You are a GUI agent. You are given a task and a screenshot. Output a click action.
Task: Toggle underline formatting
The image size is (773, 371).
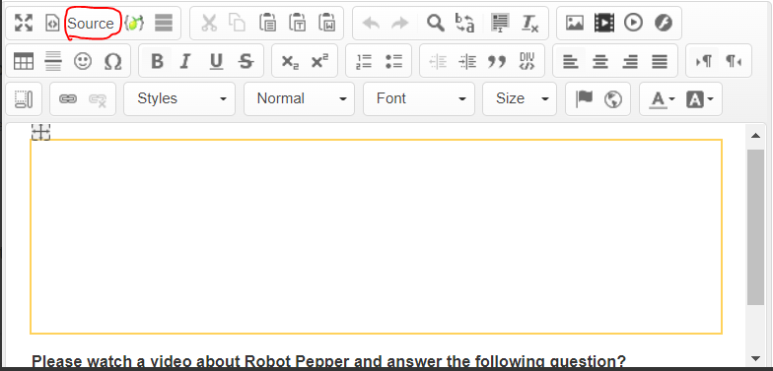click(x=216, y=61)
